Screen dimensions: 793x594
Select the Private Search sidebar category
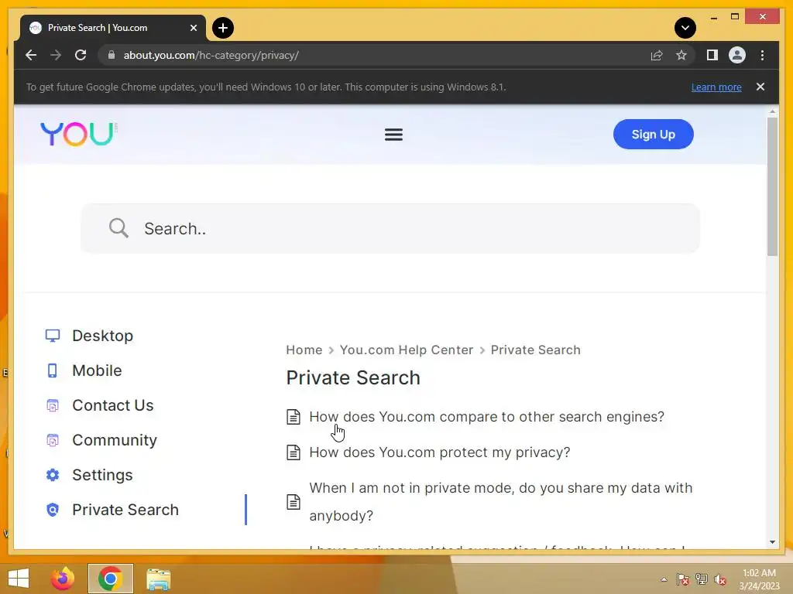(125, 510)
